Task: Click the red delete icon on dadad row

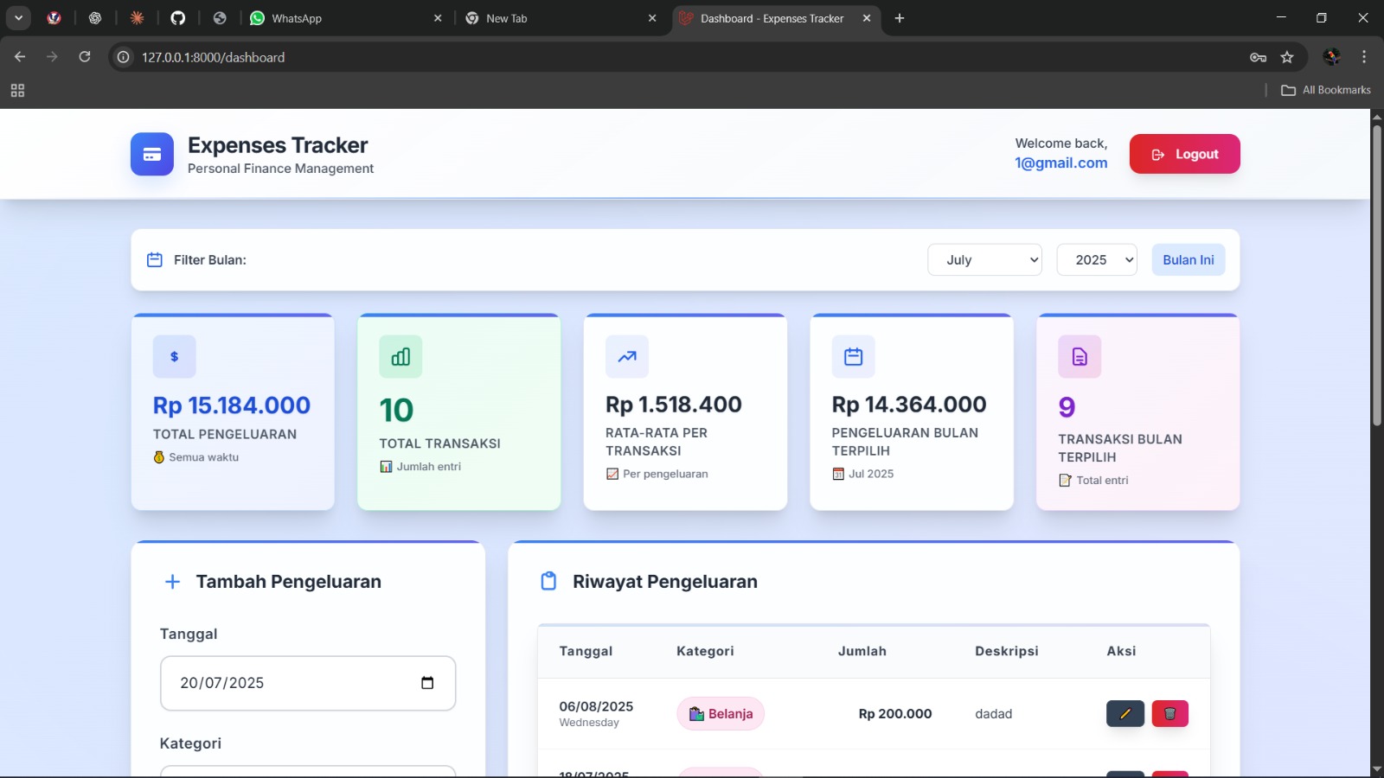Action: (1169, 713)
